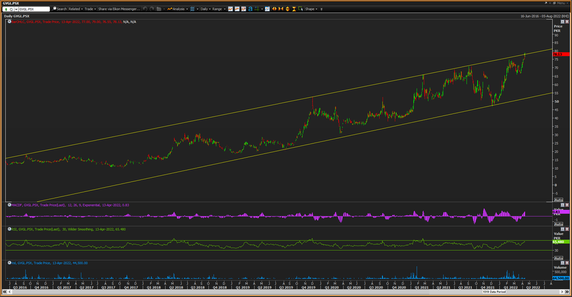Screen dimensions: 572x297
Task: Open the Related dropdown
Action: click(x=75, y=9)
